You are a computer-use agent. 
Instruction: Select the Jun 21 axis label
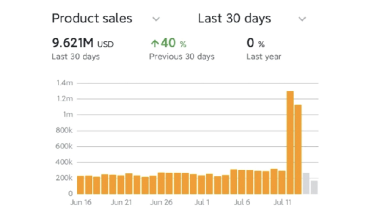[121, 202]
